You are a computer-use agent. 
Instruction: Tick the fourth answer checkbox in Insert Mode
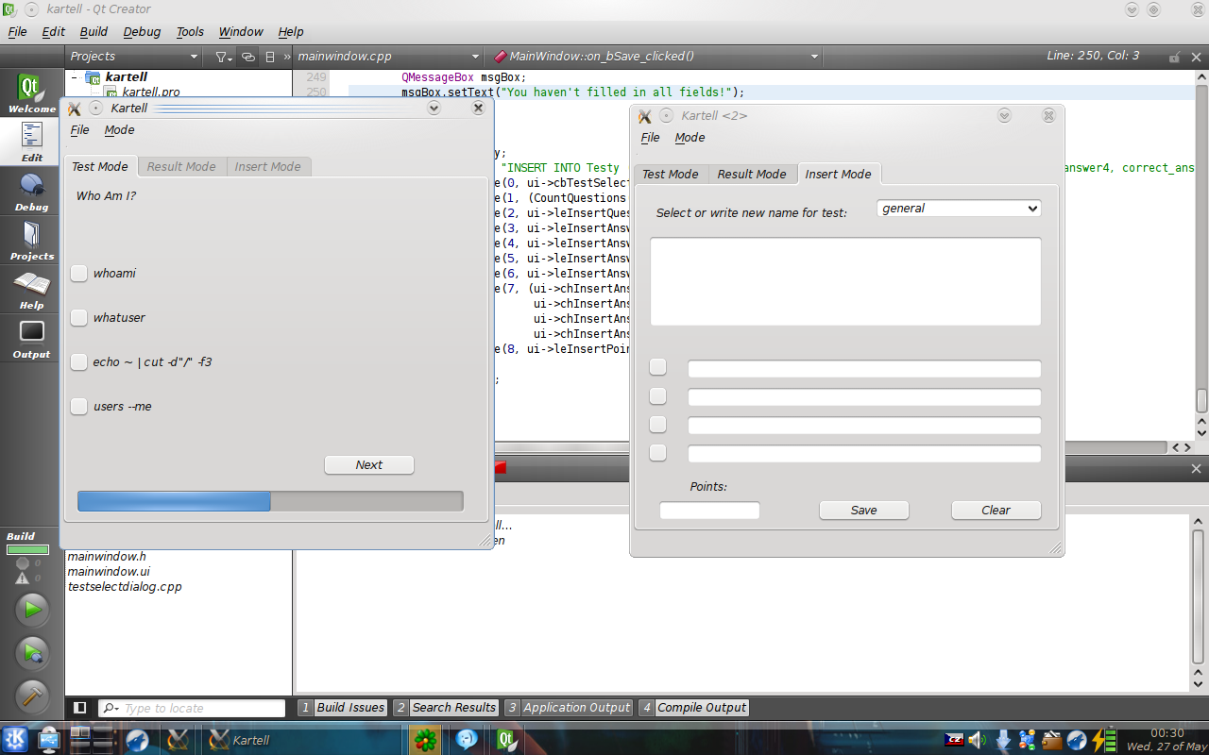tap(658, 453)
